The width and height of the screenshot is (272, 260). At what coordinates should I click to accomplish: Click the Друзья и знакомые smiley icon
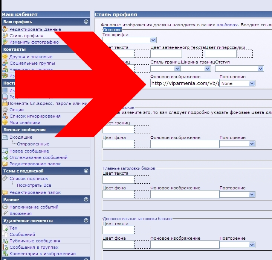pyautogui.click(x=5, y=57)
